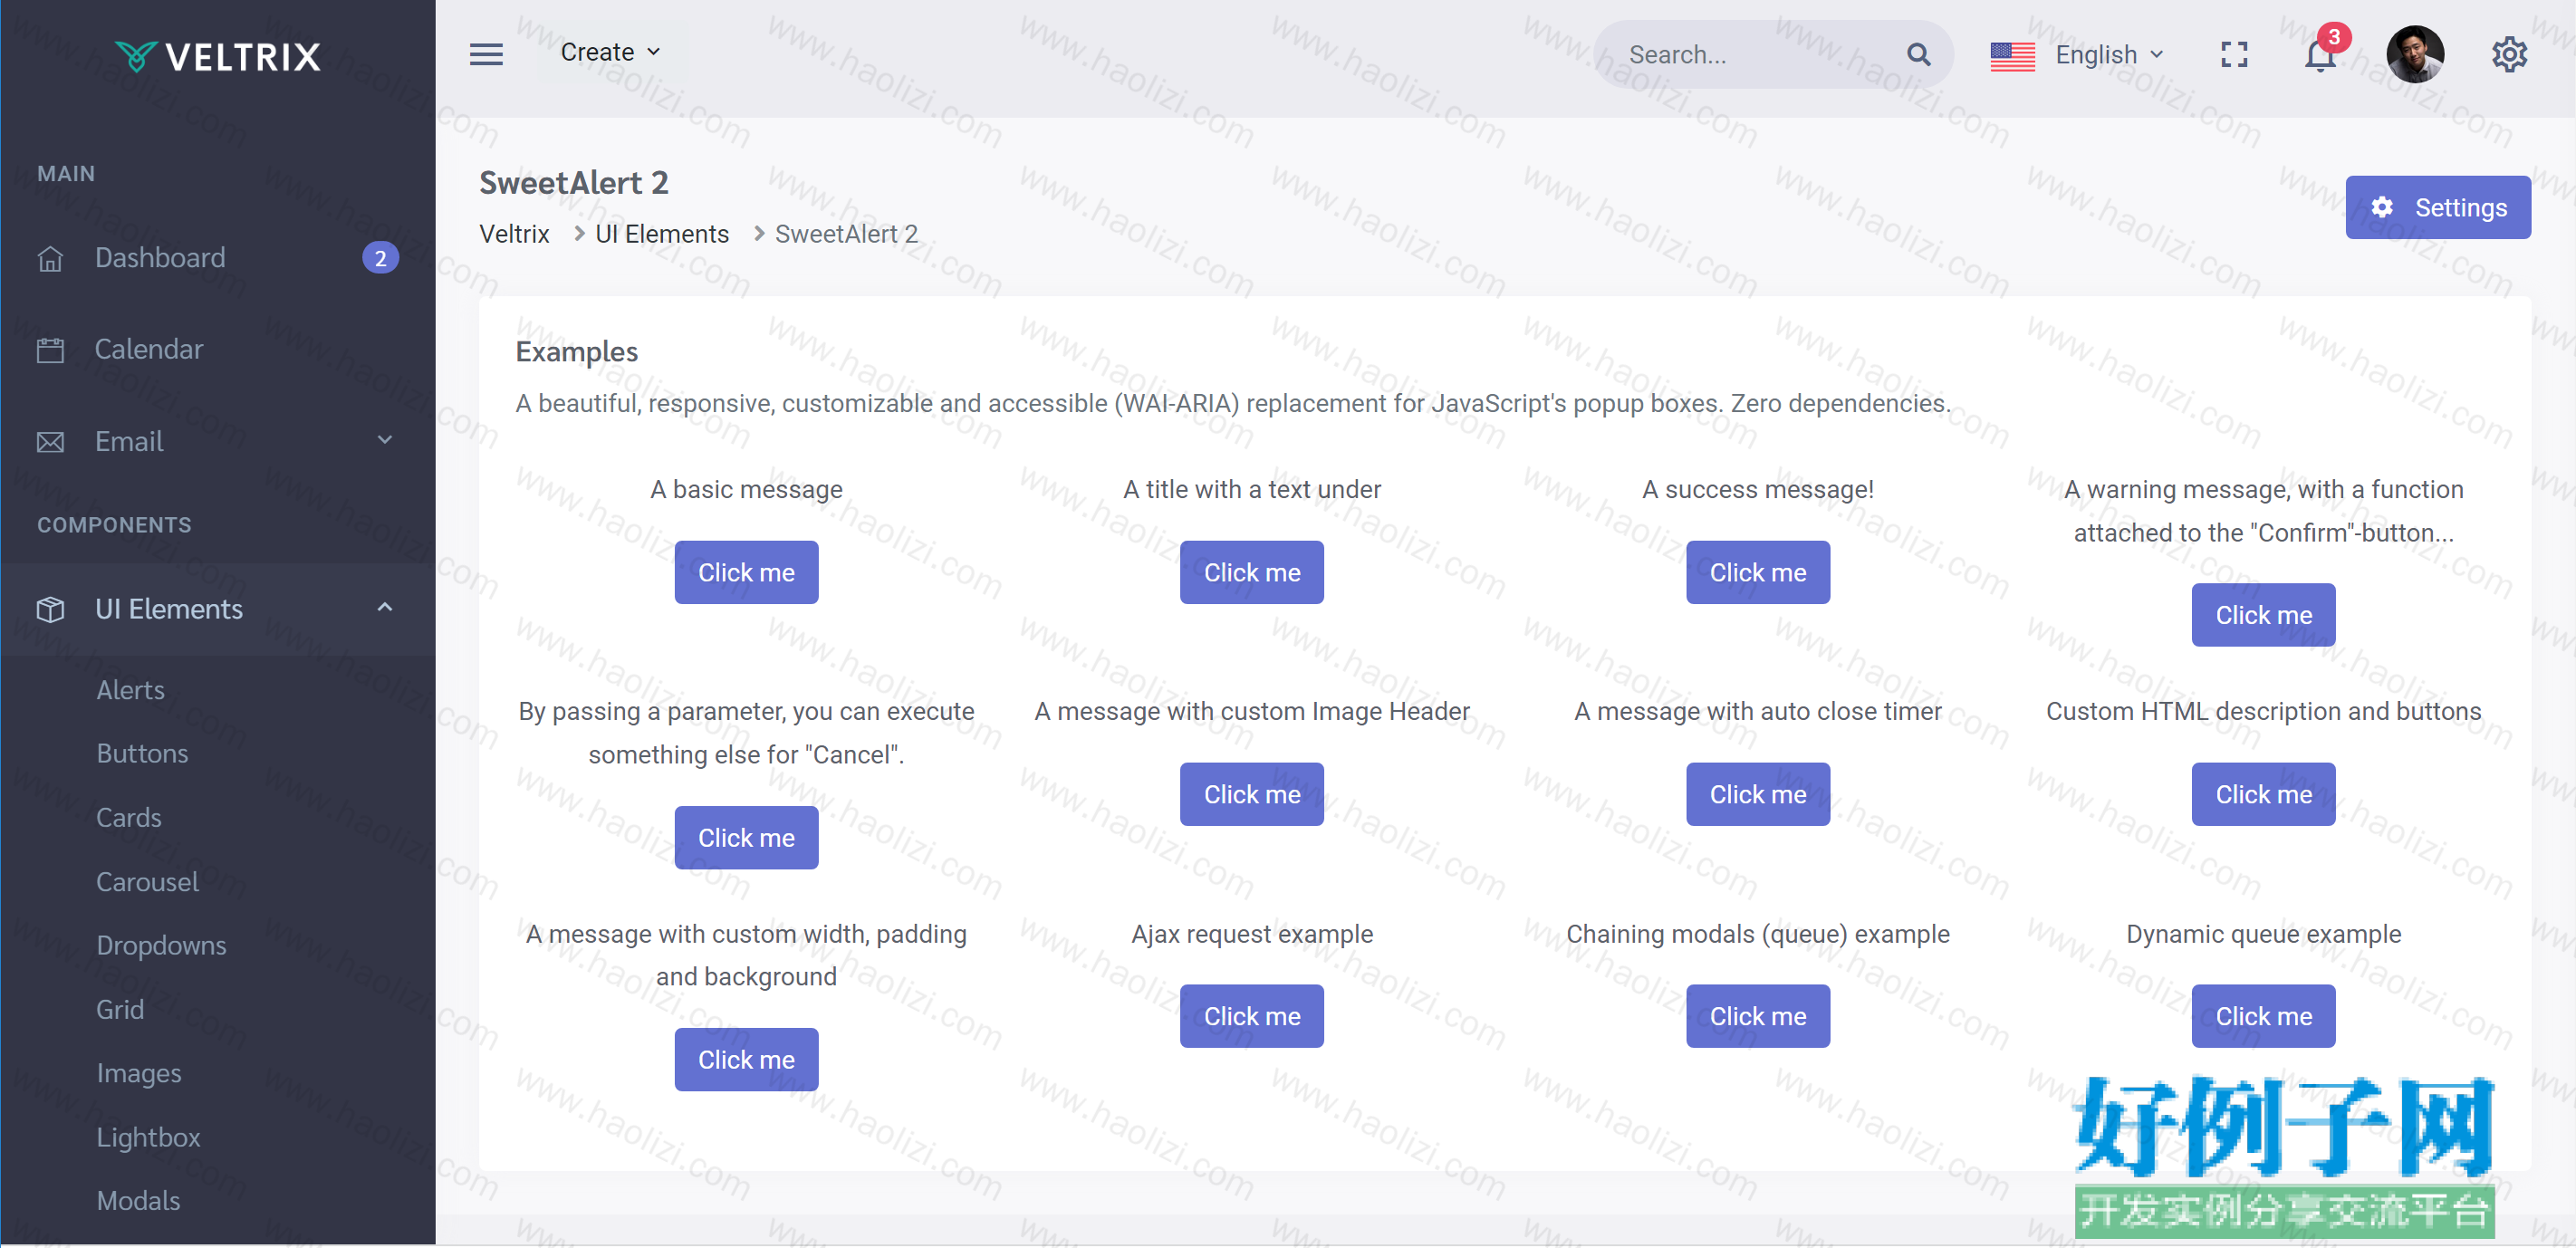
Task: Click the US flag icon
Action: [2012, 55]
